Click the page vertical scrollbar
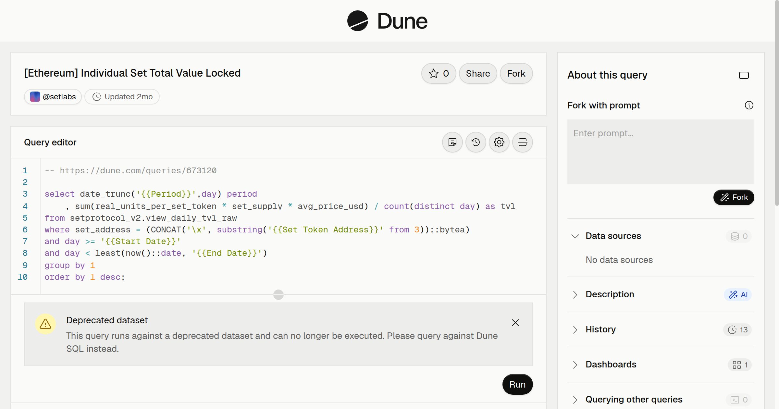The image size is (779, 409). 777,103
